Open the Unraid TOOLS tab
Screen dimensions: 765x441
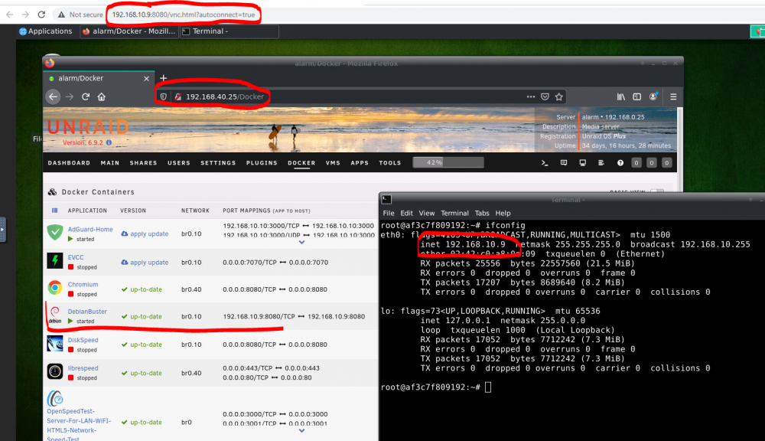click(390, 163)
